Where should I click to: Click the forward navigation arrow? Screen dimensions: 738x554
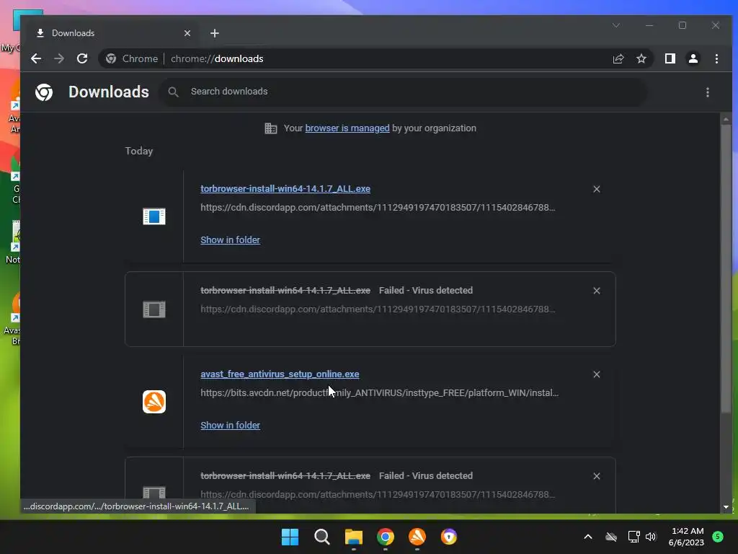pyautogui.click(x=59, y=58)
